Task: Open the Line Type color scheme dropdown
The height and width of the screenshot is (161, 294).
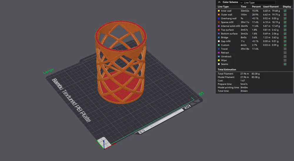Action: pos(258,3)
